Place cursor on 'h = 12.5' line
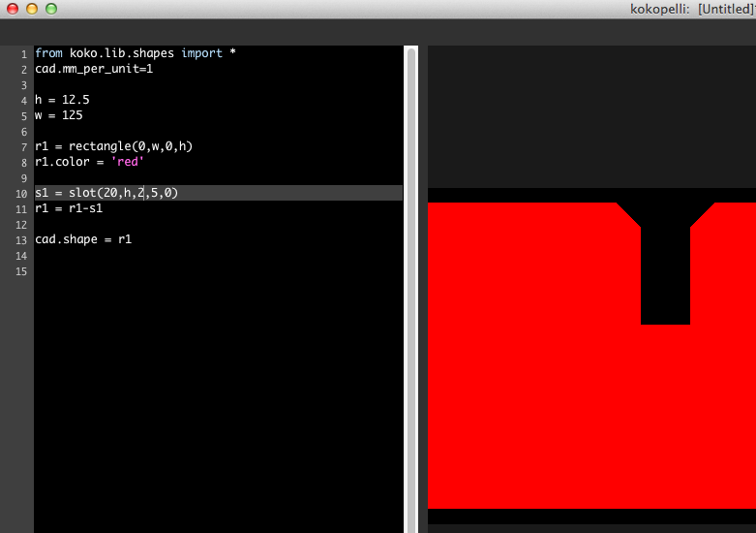This screenshot has height=533, width=756. point(62,100)
